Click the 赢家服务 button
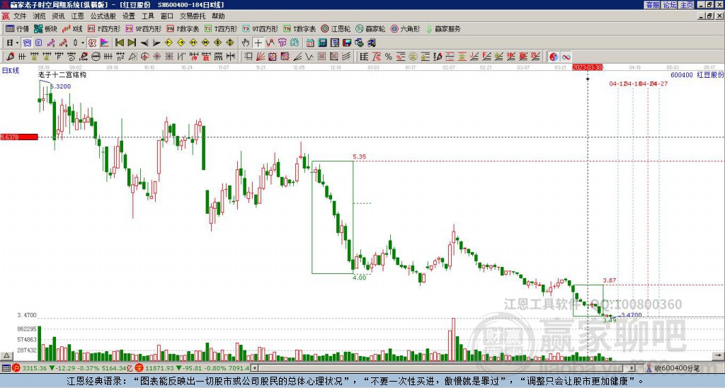This screenshot has height=388, width=725. click(x=443, y=29)
